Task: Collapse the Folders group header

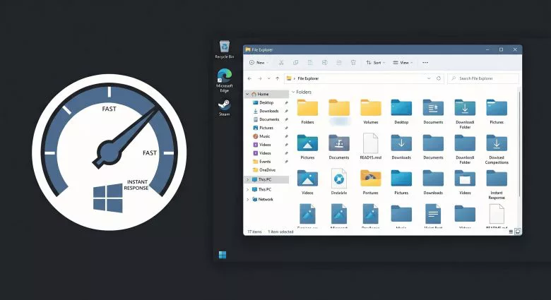Action: pyautogui.click(x=292, y=92)
